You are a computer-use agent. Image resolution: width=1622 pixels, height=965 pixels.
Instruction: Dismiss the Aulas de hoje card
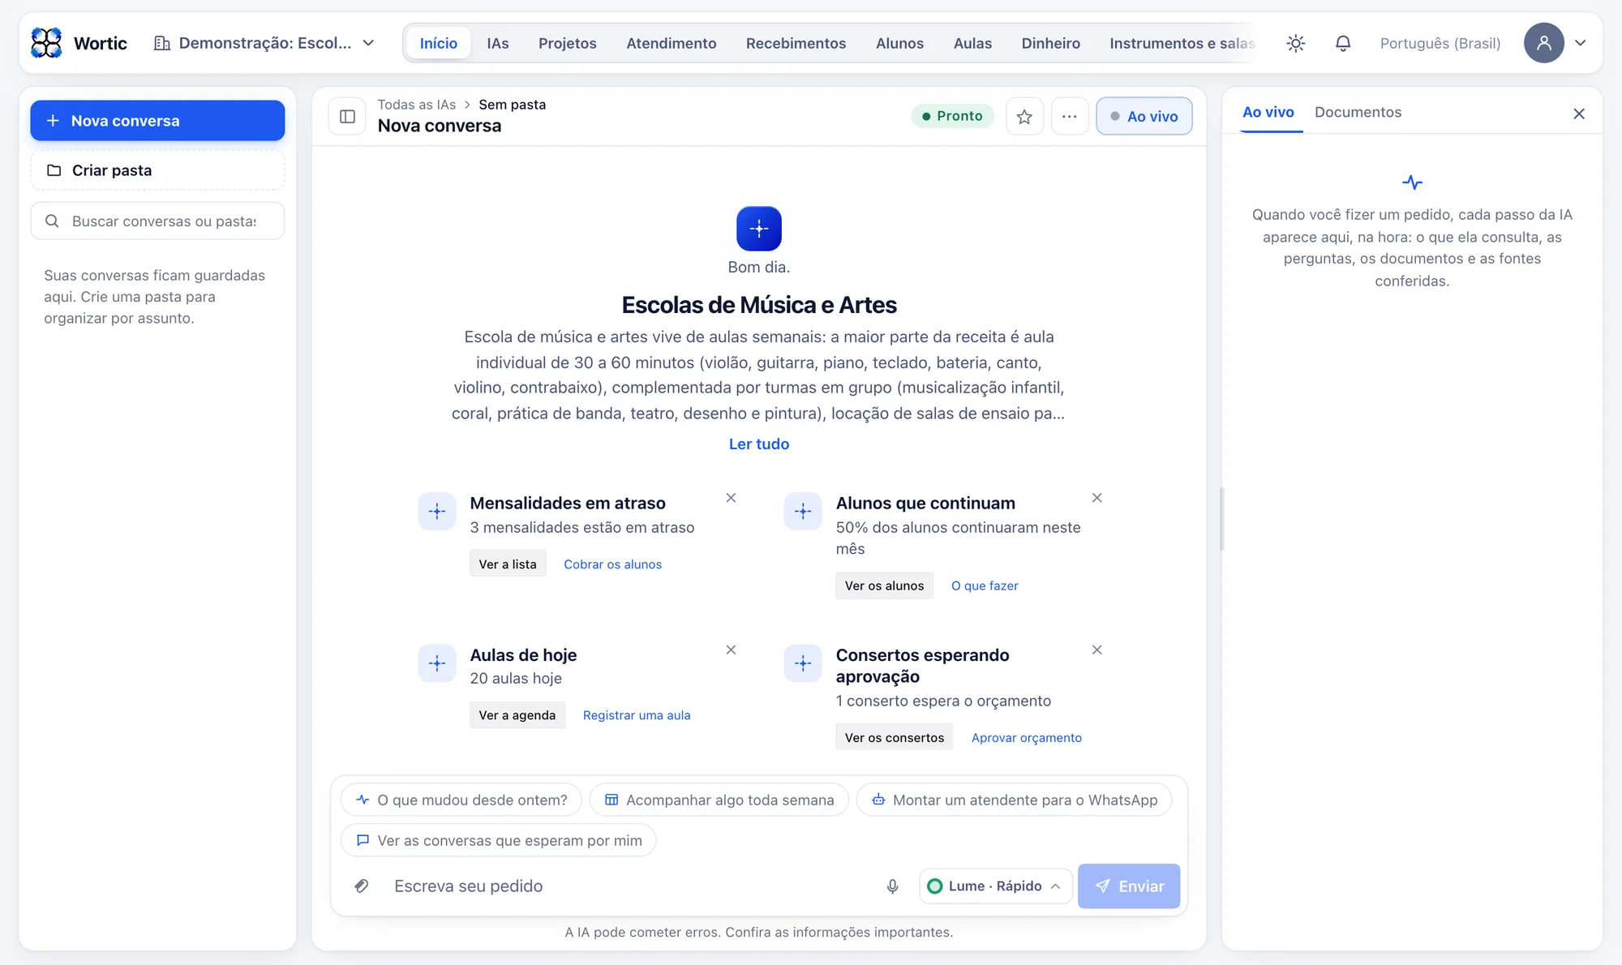pyautogui.click(x=731, y=650)
